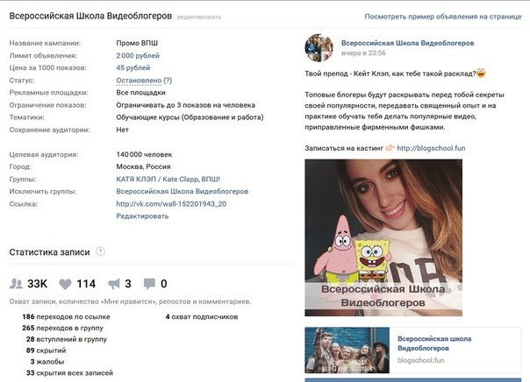This screenshot has width=530, height=382.
Task: Click the laughing emoji in the post text
Action: coord(481,73)
